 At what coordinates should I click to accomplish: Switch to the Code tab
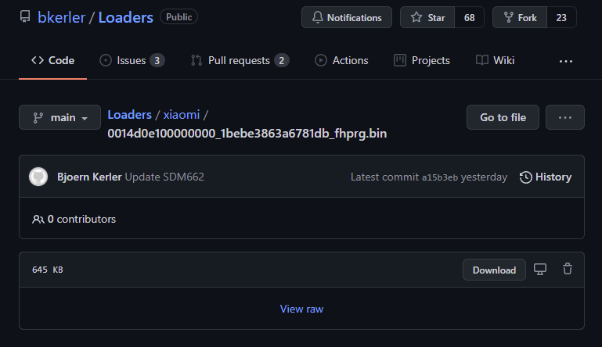coord(53,61)
